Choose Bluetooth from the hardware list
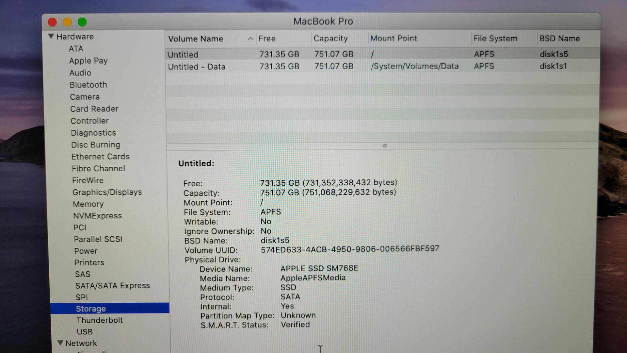Viewport: 627px width, 353px height. pos(88,85)
